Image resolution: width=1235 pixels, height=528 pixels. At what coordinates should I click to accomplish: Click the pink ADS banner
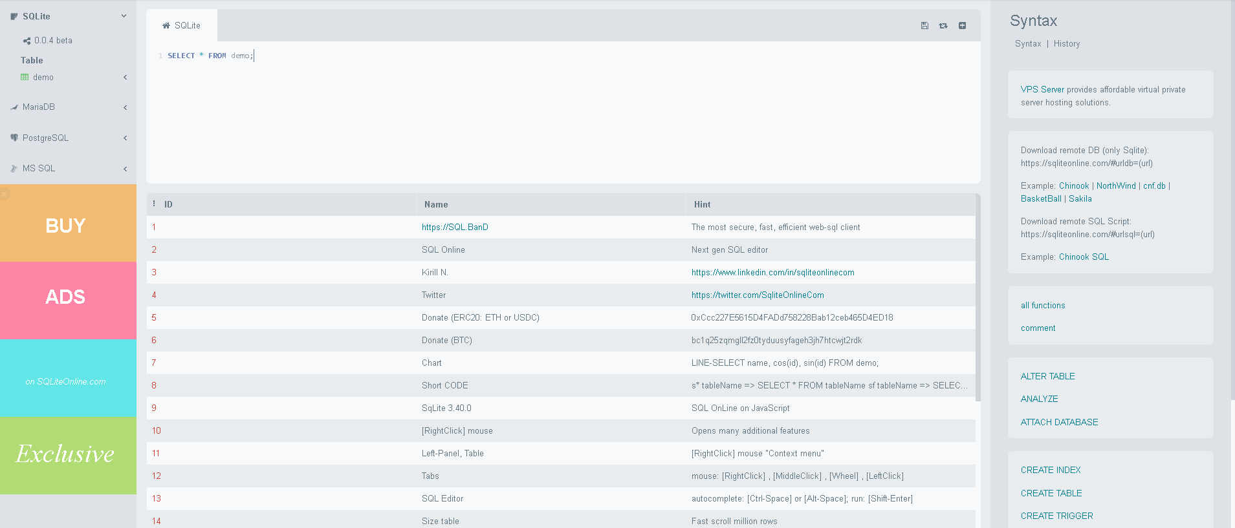click(68, 301)
